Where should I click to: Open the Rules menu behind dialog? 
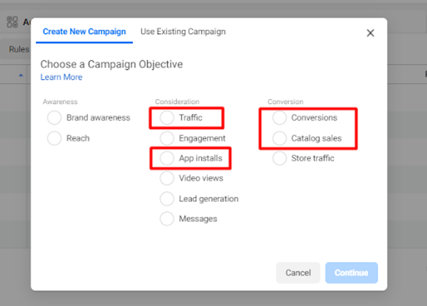click(x=19, y=49)
